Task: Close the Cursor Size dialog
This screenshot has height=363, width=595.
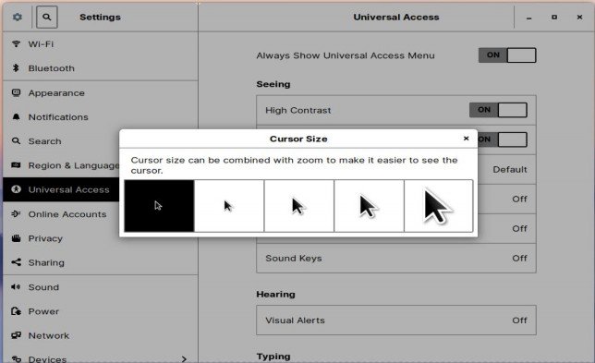Action: pyautogui.click(x=466, y=139)
